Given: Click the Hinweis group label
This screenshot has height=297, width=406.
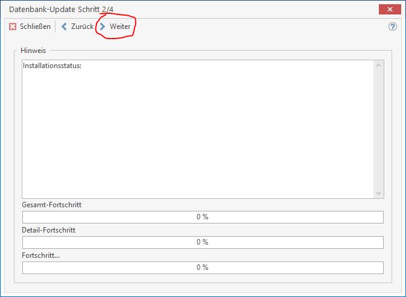Looking at the screenshot, I should (33, 51).
